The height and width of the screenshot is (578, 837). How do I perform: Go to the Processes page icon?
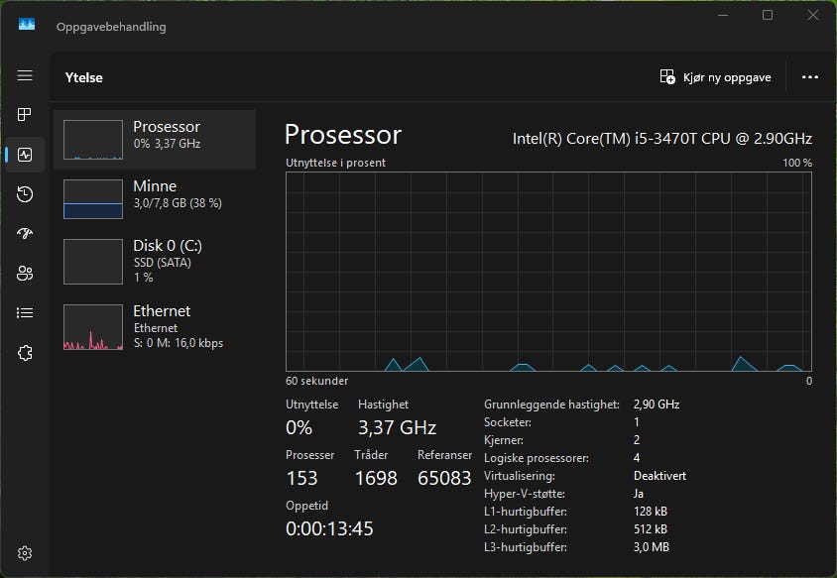pos(25,115)
